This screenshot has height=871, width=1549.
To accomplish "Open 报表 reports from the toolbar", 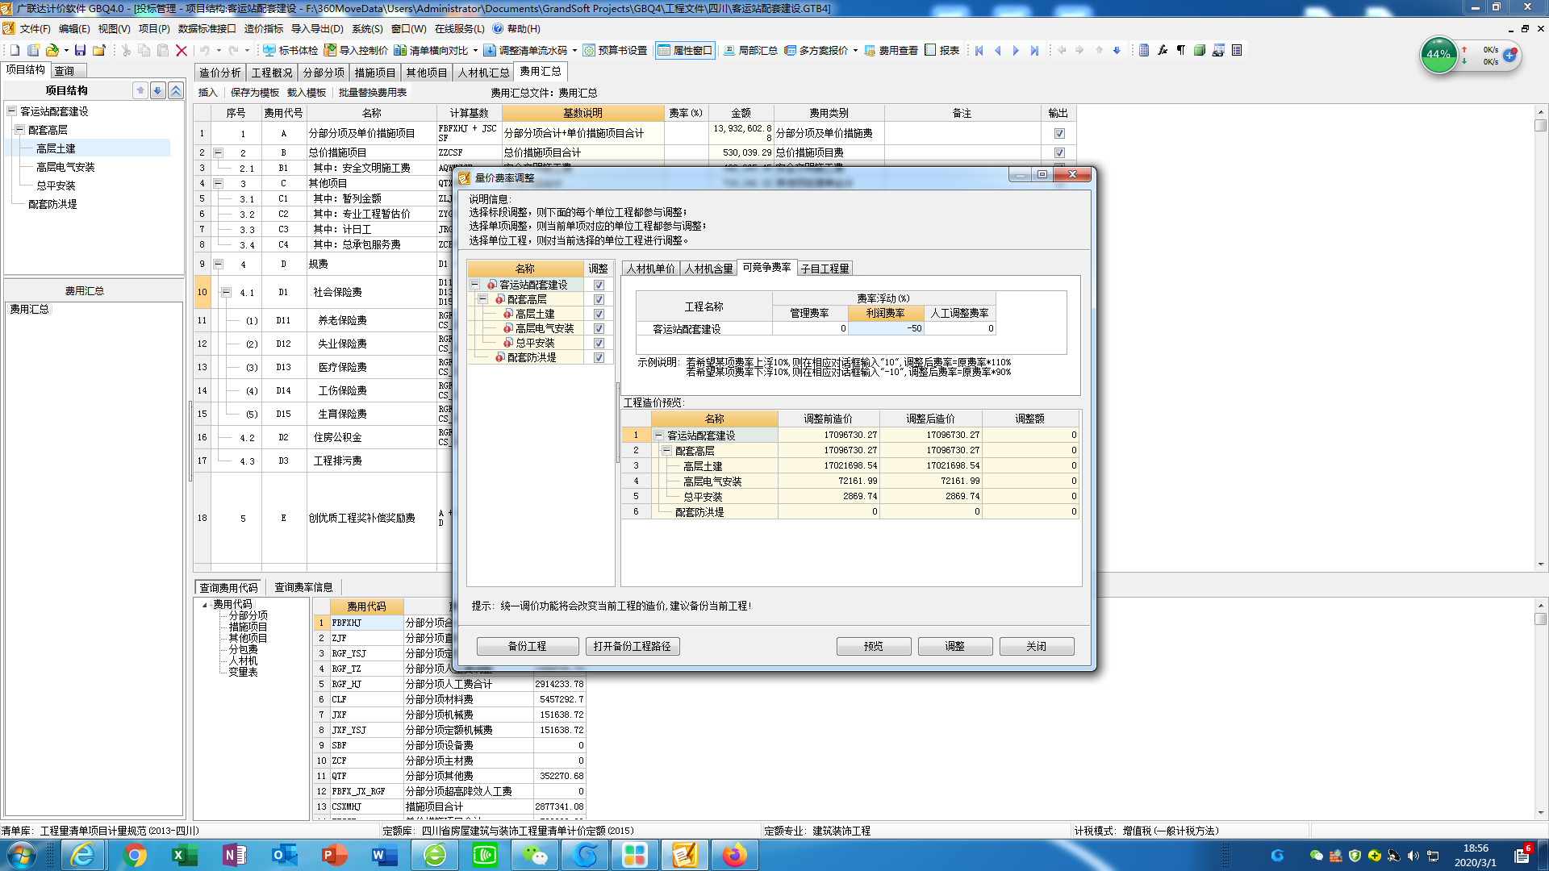I will [x=942, y=50].
